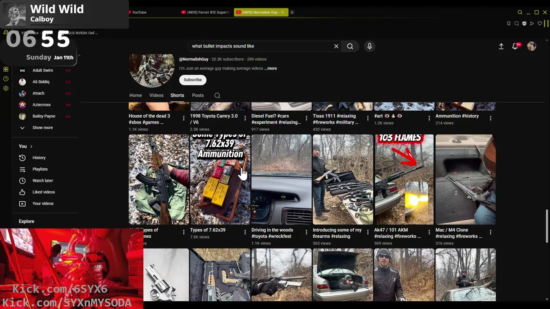
Task: Search within channel using magnifier icon
Action: [x=217, y=95]
